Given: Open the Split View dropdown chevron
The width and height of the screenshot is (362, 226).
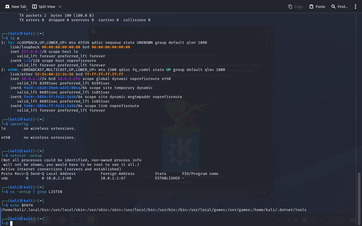Looking at the screenshot, I should [x=60, y=6].
